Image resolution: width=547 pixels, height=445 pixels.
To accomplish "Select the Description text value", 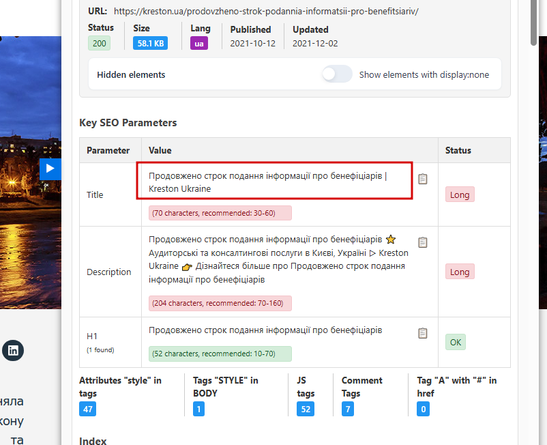I will pos(278,259).
